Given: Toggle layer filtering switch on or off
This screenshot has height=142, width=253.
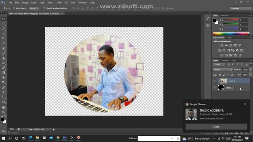Looking at the screenshot, I should [251, 64].
